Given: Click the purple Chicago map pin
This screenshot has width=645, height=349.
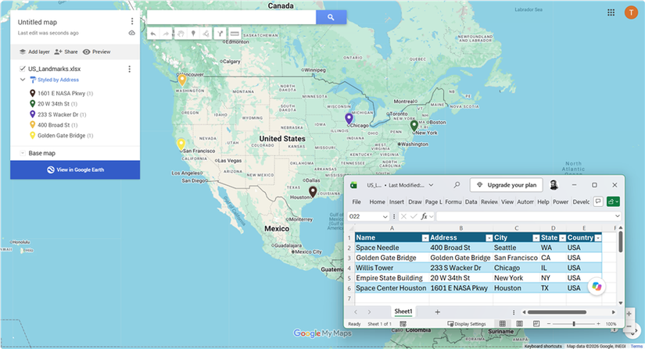Looking at the screenshot, I should [349, 119].
